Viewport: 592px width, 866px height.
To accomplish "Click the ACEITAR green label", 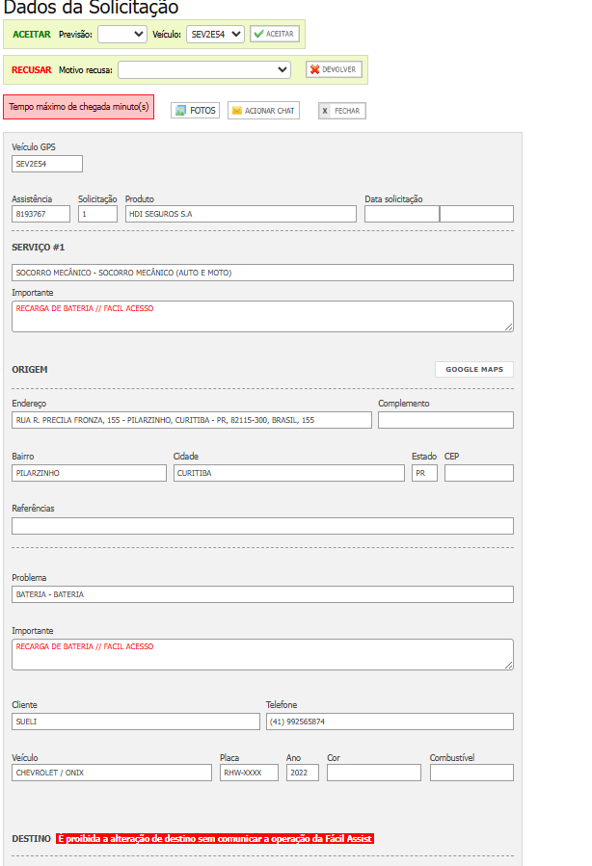I will (x=32, y=35).
